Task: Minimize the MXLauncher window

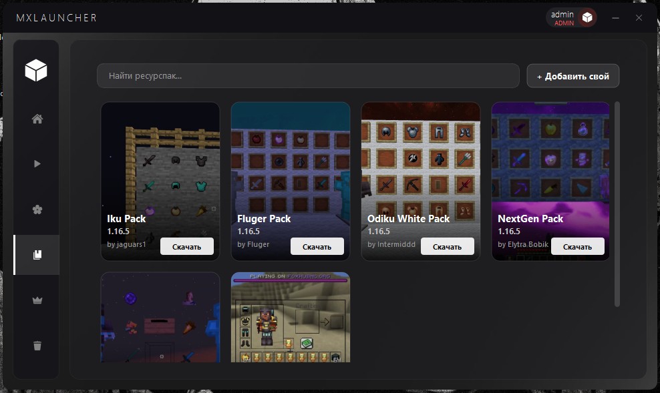Action: click(x=615, y=18)
